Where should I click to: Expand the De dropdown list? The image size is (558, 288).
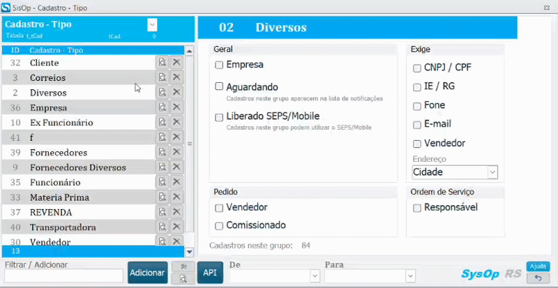pyautogui.click(x=314, y=276)
